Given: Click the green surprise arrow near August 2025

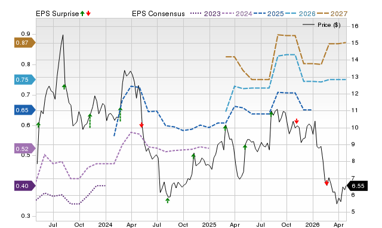Looking at the screenshot, I should pos(271,113).
